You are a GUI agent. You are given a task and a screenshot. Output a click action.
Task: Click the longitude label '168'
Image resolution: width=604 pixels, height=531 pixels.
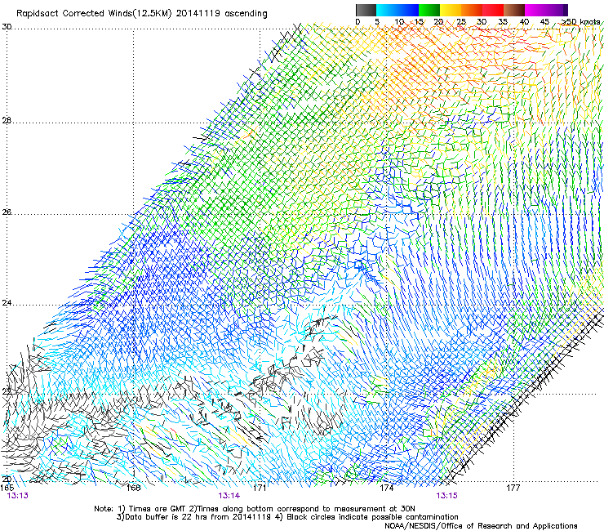coord(134,488)
